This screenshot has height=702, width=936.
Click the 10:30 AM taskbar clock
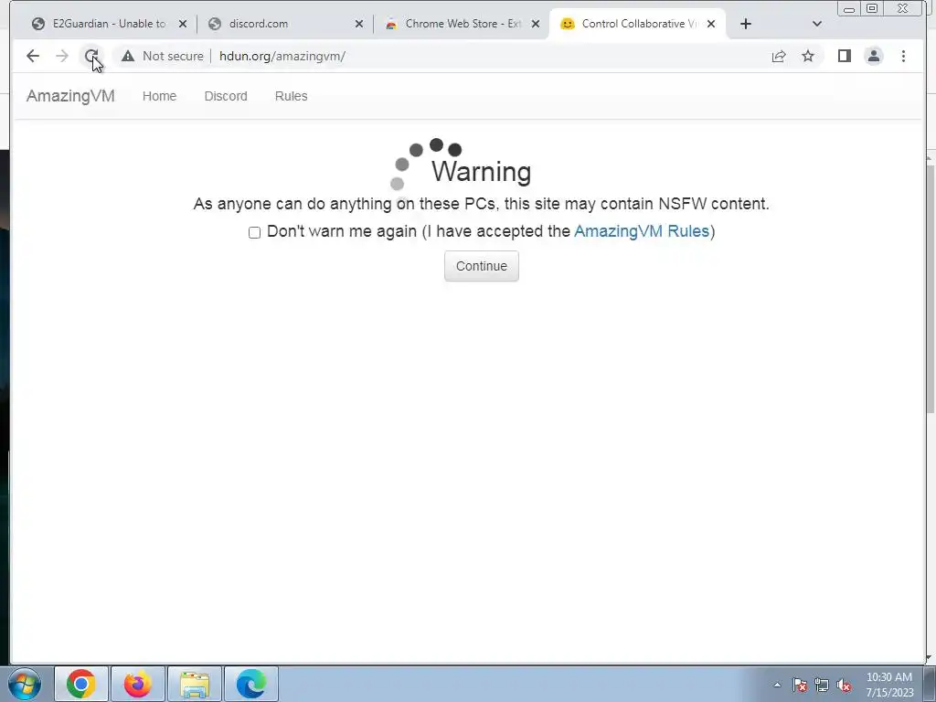click(889, 685)
